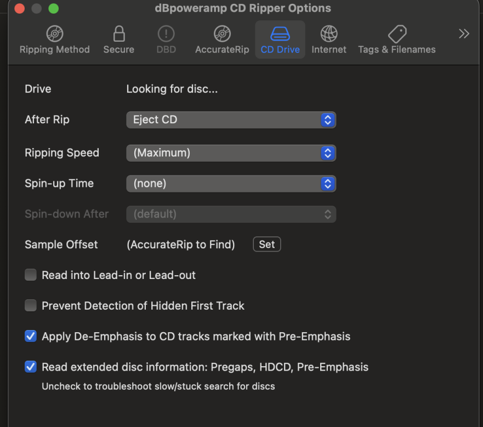Click the After Rip dropdown arrows
Viewport: 483px width, 427px height.
(328, 120)
